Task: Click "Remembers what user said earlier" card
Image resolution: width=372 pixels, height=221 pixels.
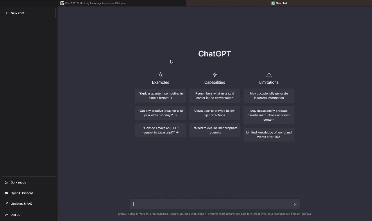Action: click(x=215, y=96)
